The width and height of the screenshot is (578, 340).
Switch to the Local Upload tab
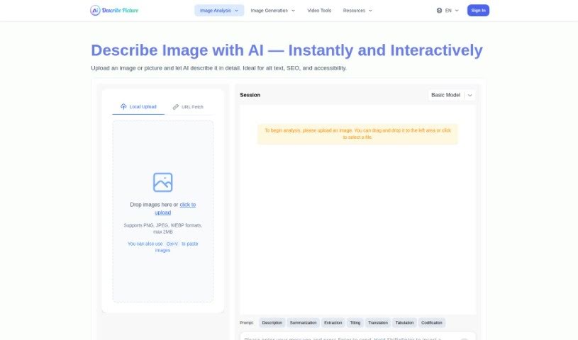[x=138, y=107]
